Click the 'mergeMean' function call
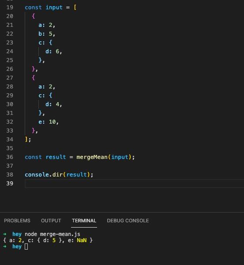Screen dimensions: 244x265 click(92, 157)
